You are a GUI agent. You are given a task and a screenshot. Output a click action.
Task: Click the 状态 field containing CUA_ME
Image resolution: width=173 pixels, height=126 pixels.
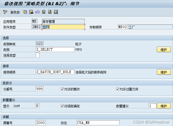[98, 123]
